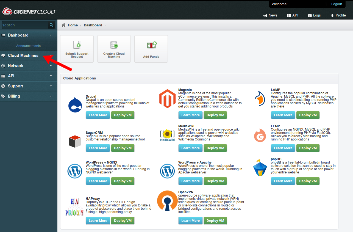Viewport: 353px width, 232px height.
Task: Open the Cloud Machines sidebar menu
Action: [x=29, y=56]
